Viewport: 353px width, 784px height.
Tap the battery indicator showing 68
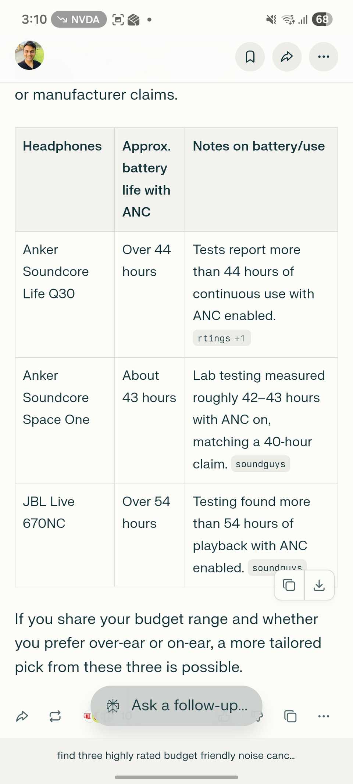click(x=322, y=19)
